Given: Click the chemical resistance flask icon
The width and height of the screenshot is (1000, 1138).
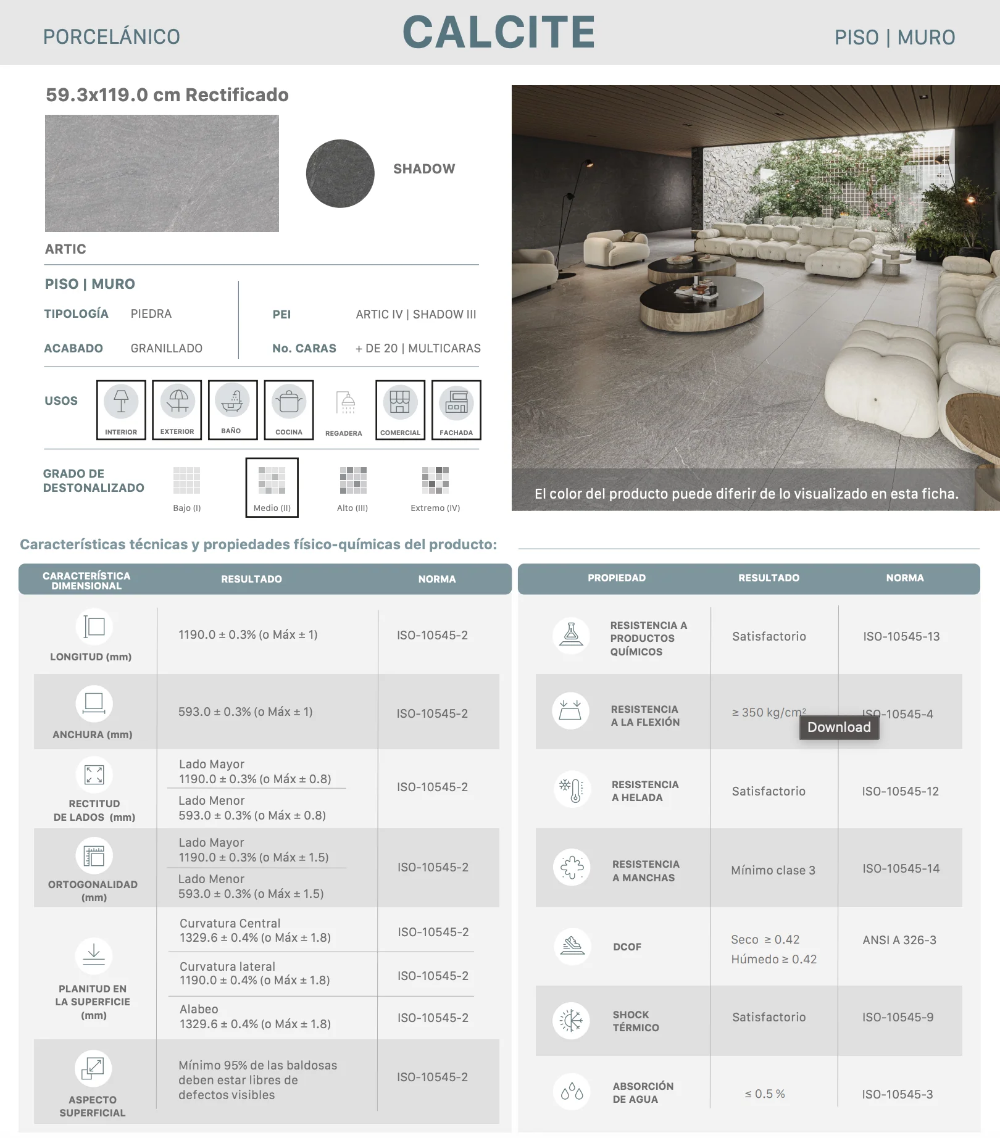Looking at the screenshot, I should 571,636.
